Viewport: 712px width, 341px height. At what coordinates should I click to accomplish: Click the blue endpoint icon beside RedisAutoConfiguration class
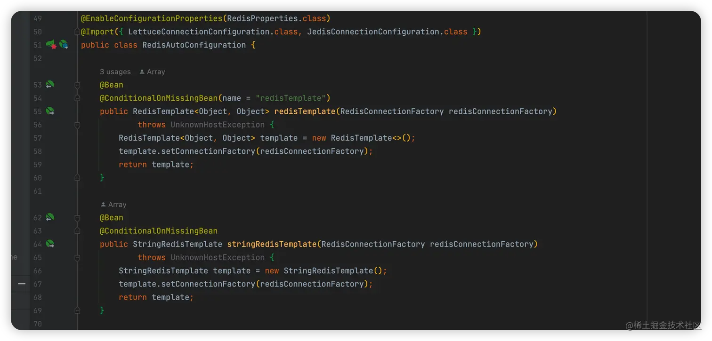64,44
